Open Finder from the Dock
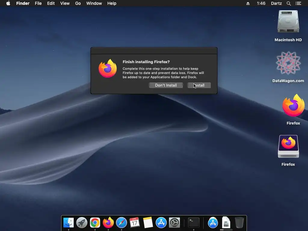Screen dimensions: 308x231 pos(68,223)
